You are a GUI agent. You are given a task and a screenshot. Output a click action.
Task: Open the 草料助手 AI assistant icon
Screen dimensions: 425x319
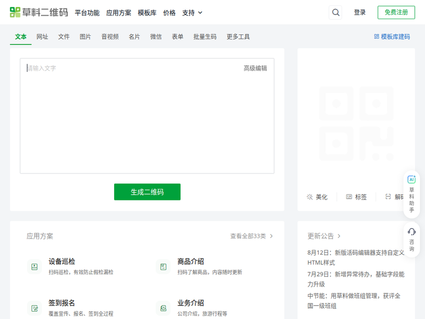point(411,179)
